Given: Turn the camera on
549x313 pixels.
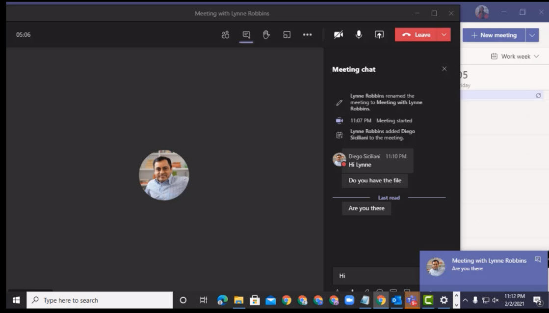Looking at the screenshot, I should click(x=339, y=35).
